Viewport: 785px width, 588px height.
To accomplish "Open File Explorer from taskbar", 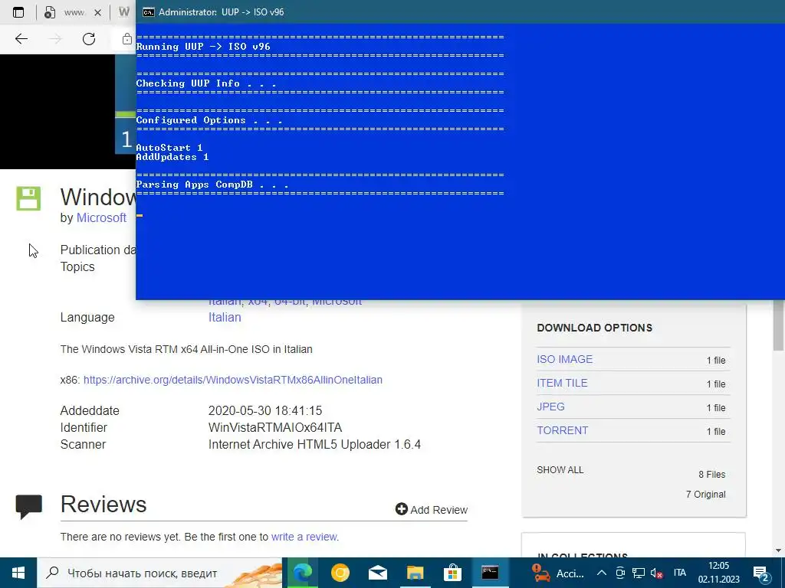I will coord(415,573).
